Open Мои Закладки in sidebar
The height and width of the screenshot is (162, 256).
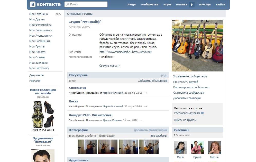point(38,63)
